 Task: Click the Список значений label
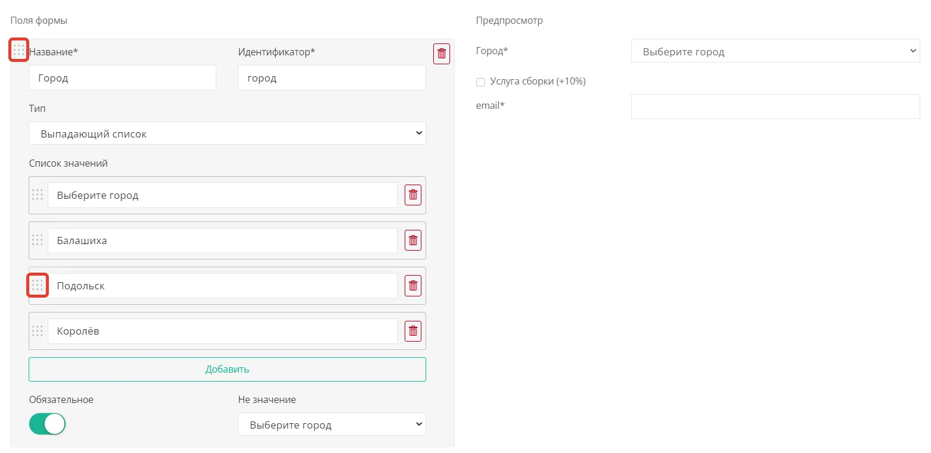point(69,163)
